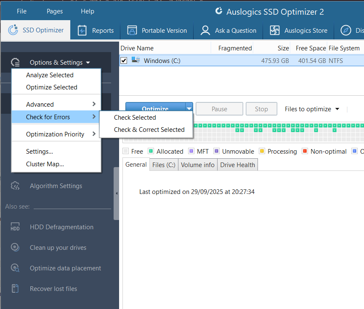Open Reports via its clipboard icon
This screenshot has height=309, width=364.
coord(82,31)
